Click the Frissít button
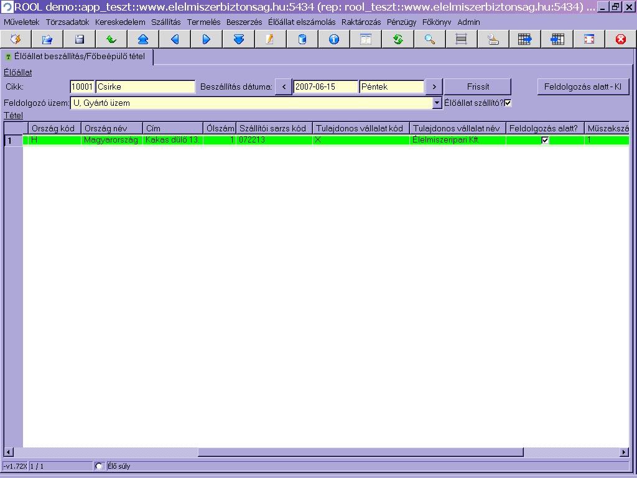The image size is (637, 478). pos(478,87)
